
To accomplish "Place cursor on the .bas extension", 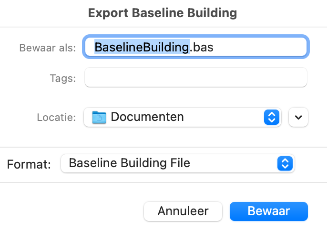I will 202,47.
